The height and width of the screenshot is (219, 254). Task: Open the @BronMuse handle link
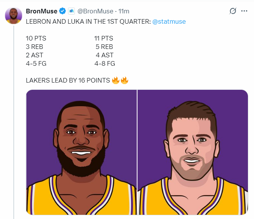click(93, 11)
